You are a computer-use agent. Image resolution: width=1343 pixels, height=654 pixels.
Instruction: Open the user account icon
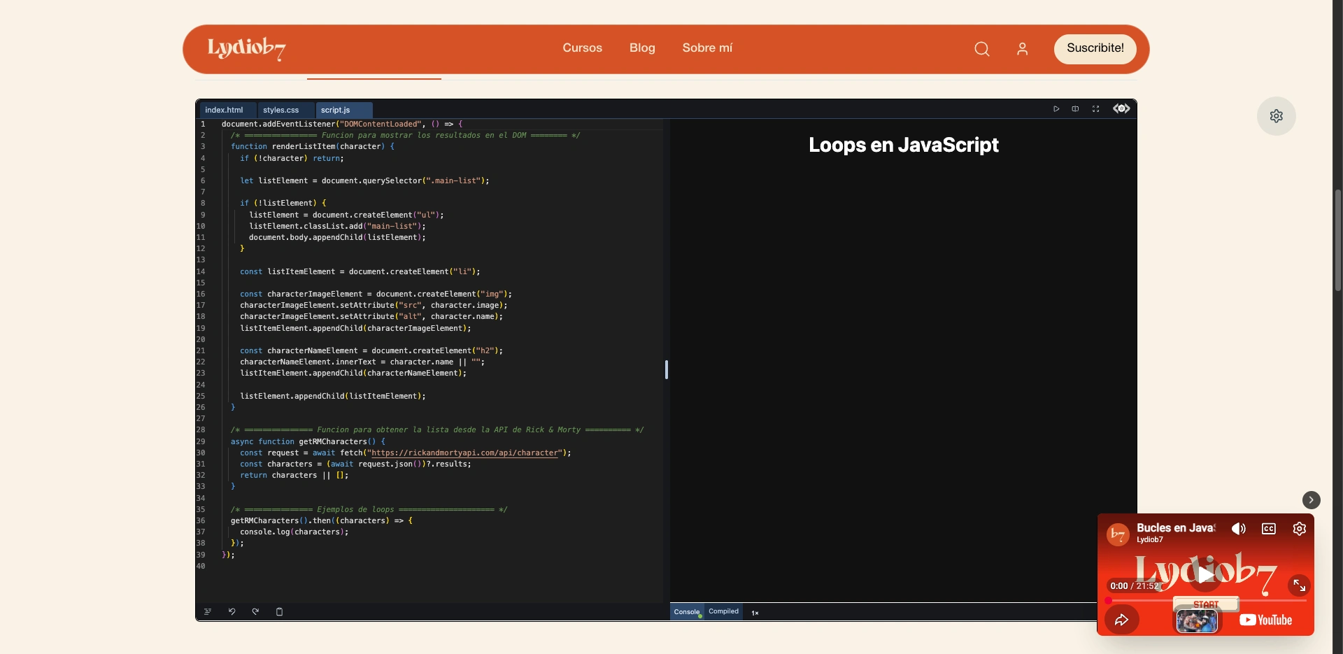point(1022,49)
